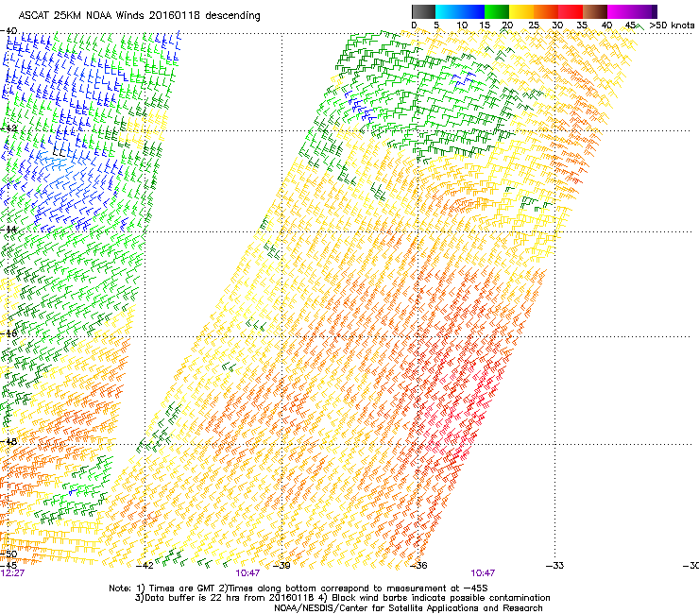Select the gray 0-5 knots legend swatch
The width and height of the screenshot is (699, 614).
click(423, 11)
